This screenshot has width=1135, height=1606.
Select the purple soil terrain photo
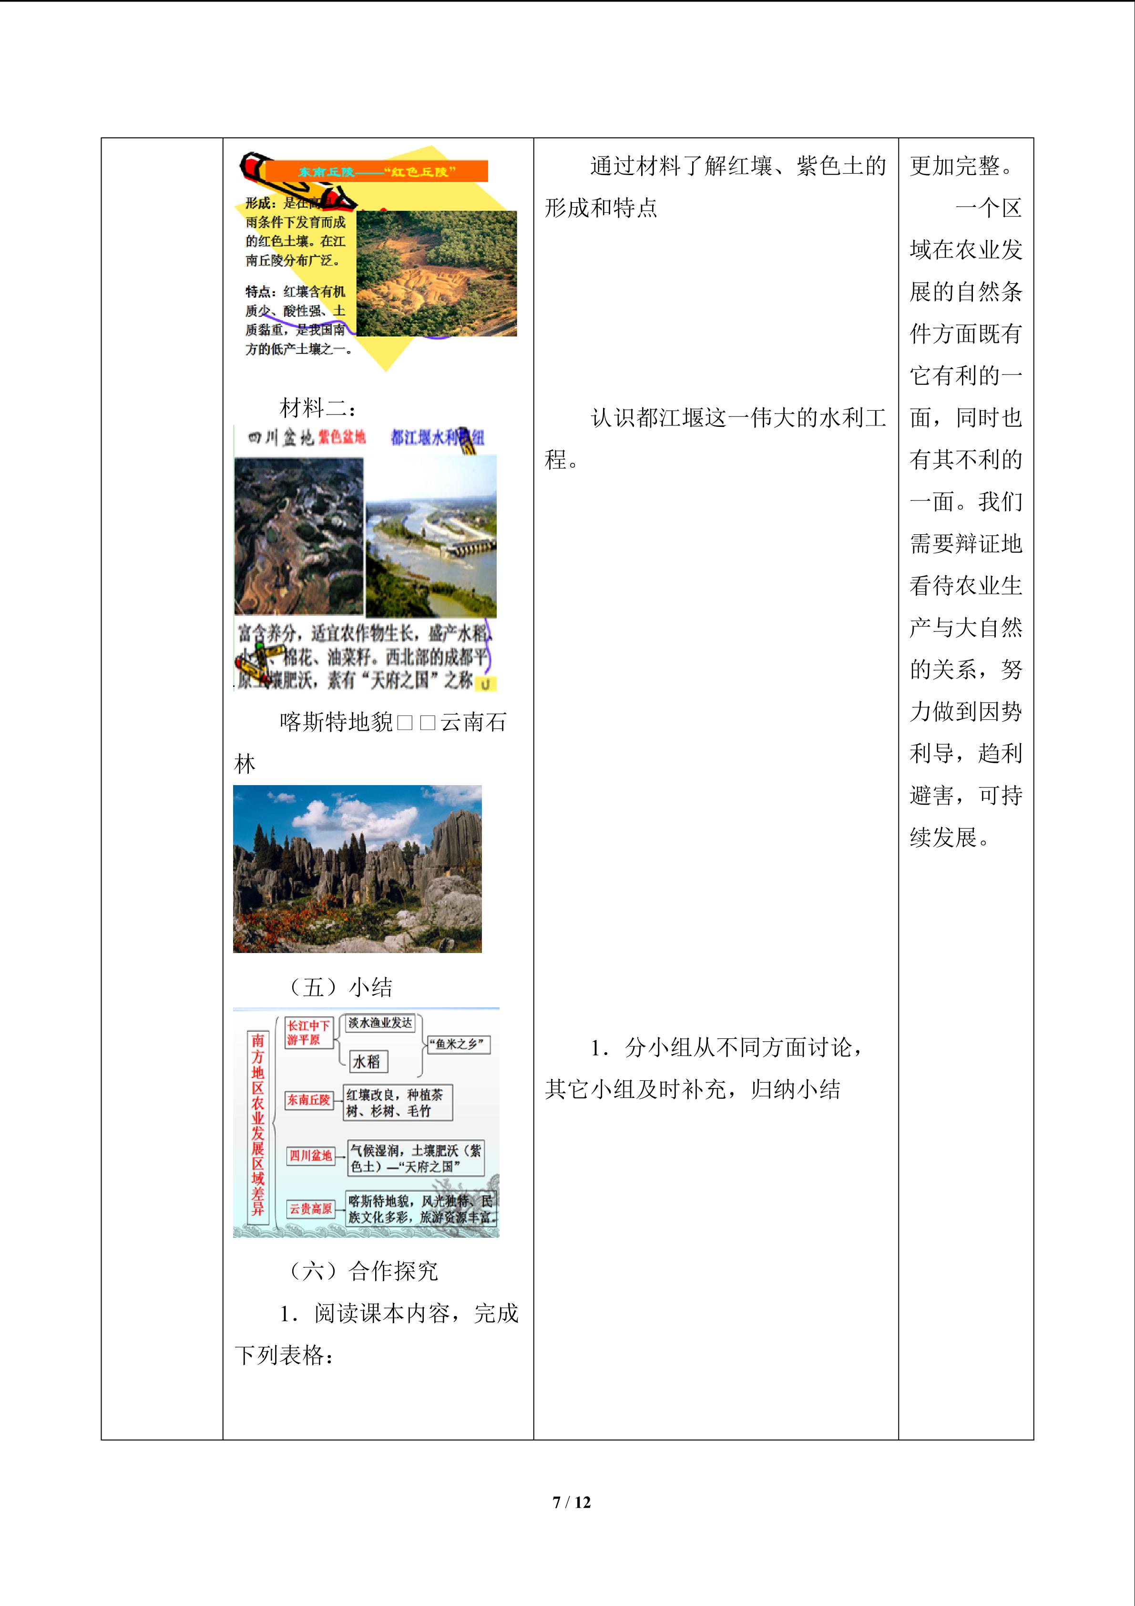299,537
